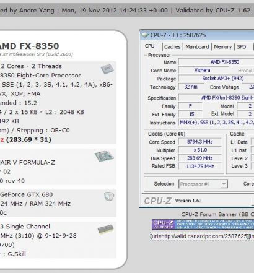Click the Ext. Family value 15

(x=190, y=114)
